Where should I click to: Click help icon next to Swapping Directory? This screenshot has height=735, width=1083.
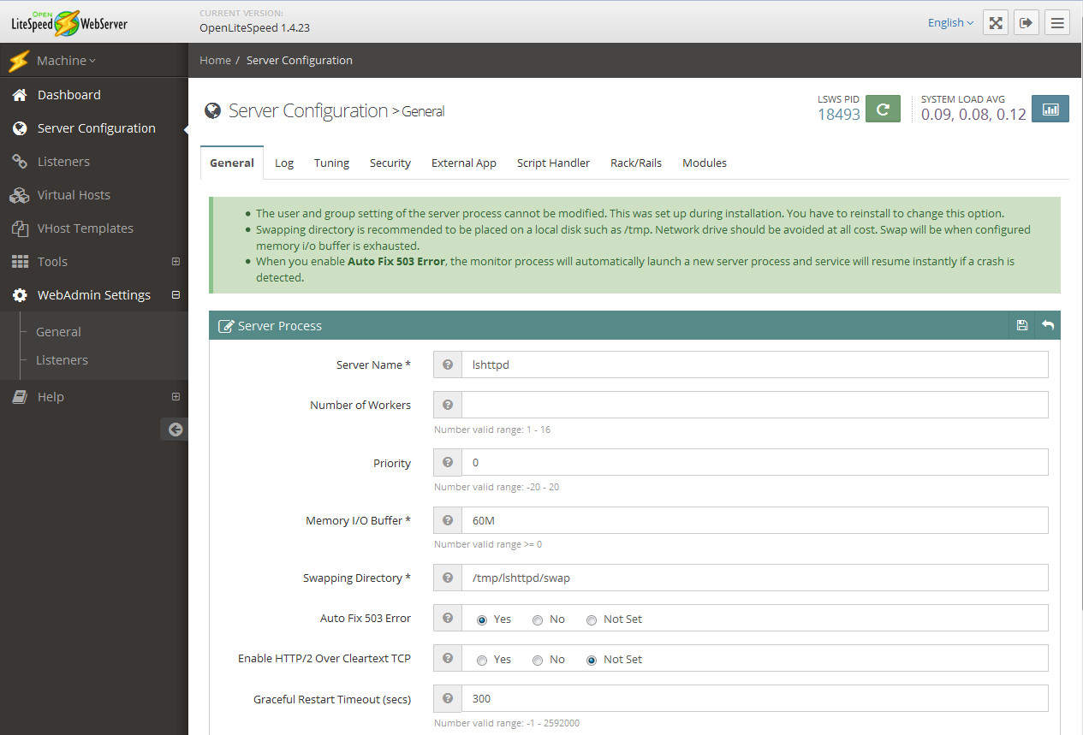pos(448,577)
